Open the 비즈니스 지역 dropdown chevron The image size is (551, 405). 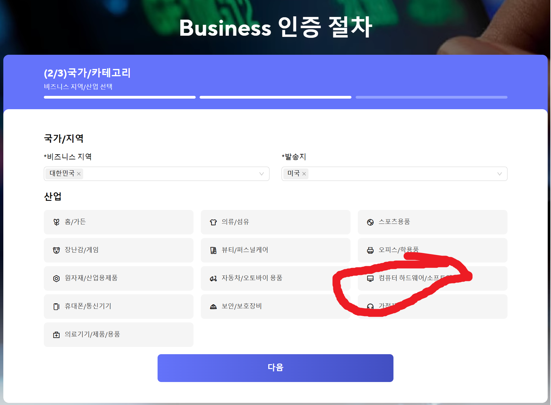pyautogui.click(x=261, y=174)
